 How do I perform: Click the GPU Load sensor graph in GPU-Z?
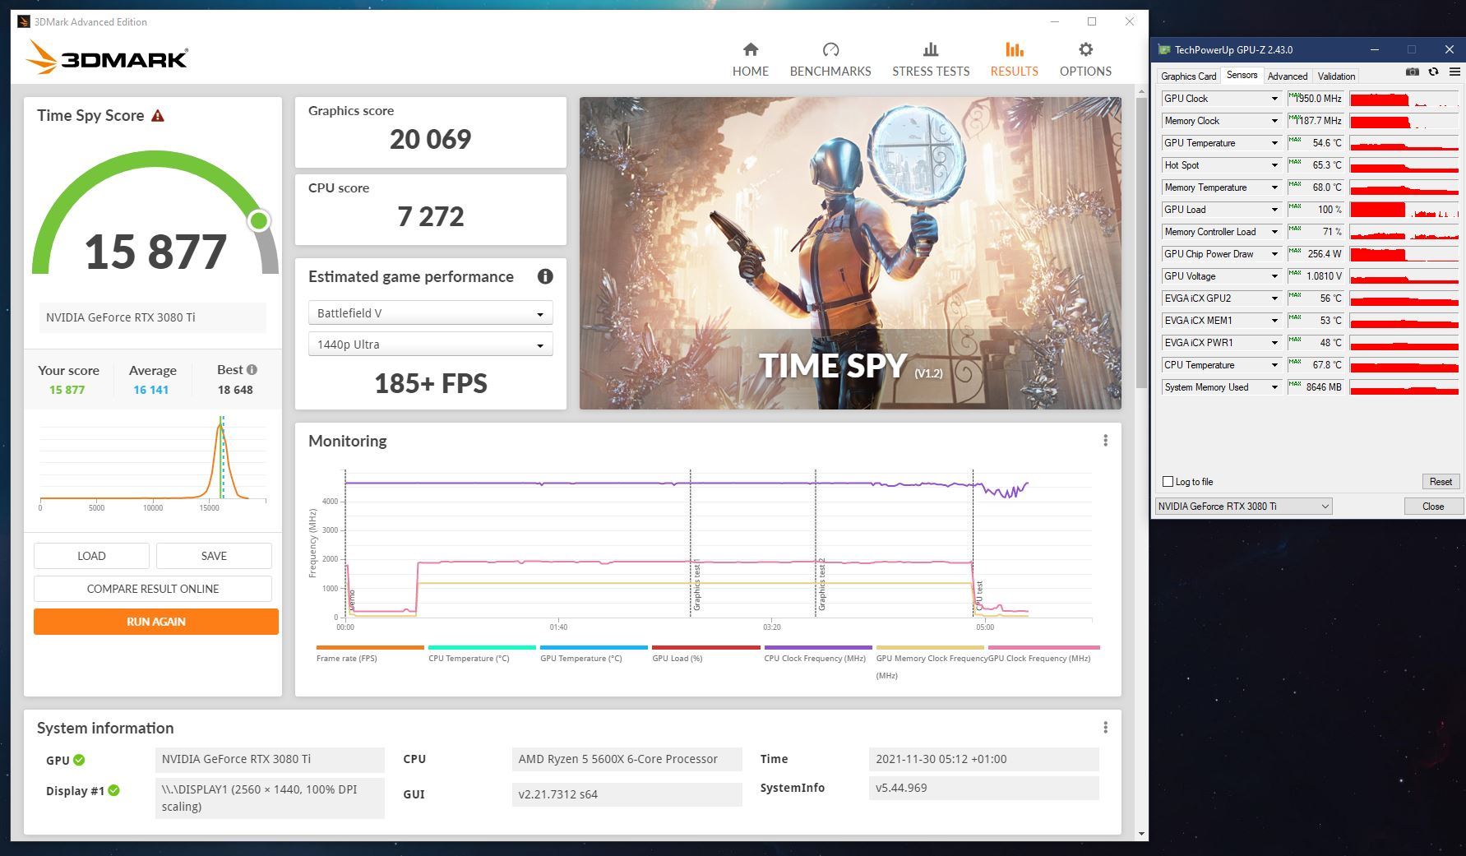click(1404, 210)
